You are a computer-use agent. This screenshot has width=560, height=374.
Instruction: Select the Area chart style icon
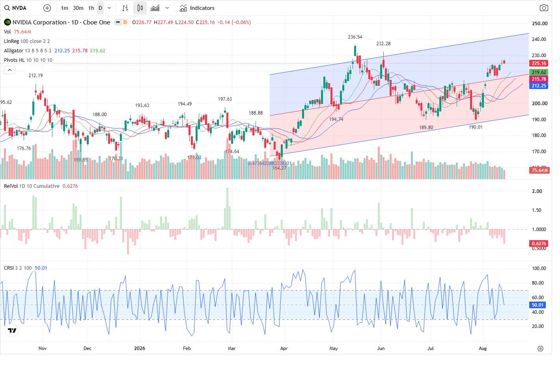(155, 8)
